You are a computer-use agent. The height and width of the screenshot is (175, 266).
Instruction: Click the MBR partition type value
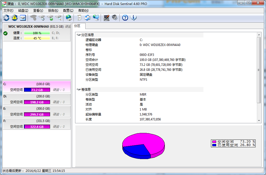(143, 95)
